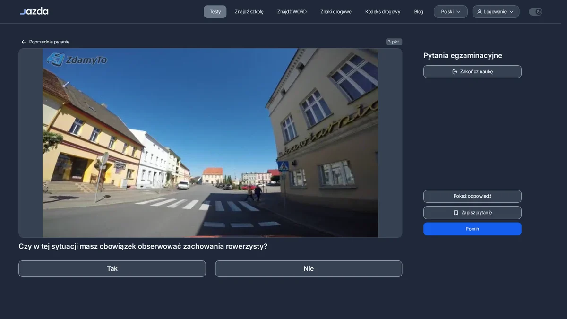Answer Tak to the question
This screenshot has width=567, height=319.
[x=112, y=268]
